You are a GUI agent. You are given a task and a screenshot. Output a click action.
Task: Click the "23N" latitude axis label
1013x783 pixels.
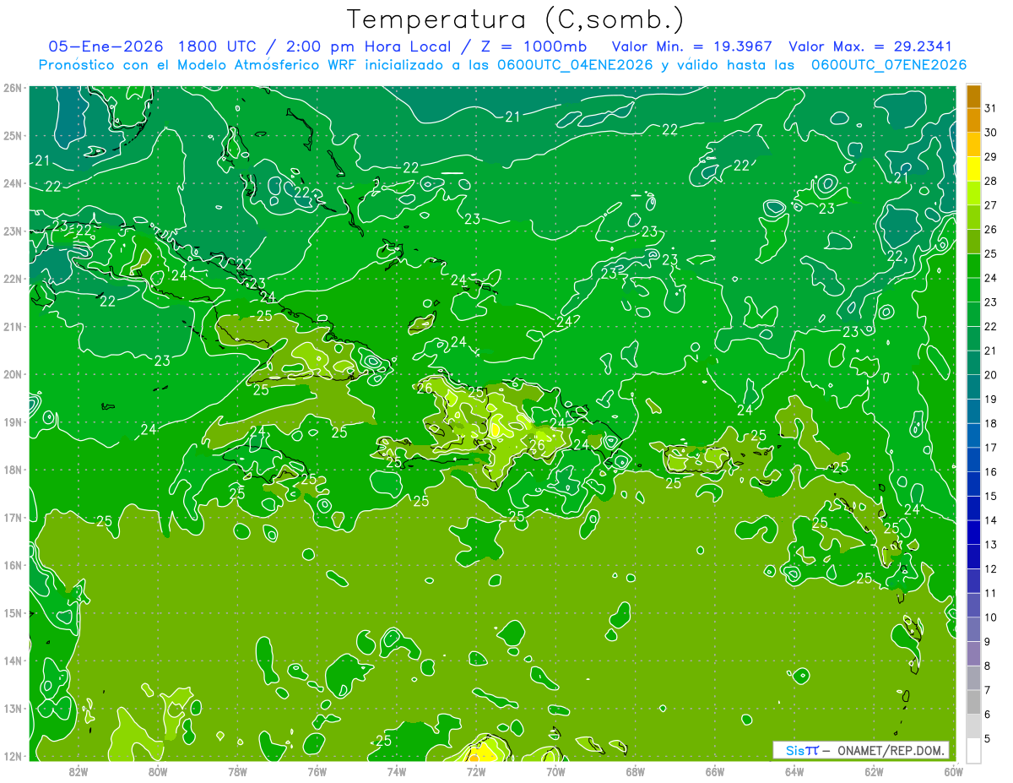[x=14, y=231]
